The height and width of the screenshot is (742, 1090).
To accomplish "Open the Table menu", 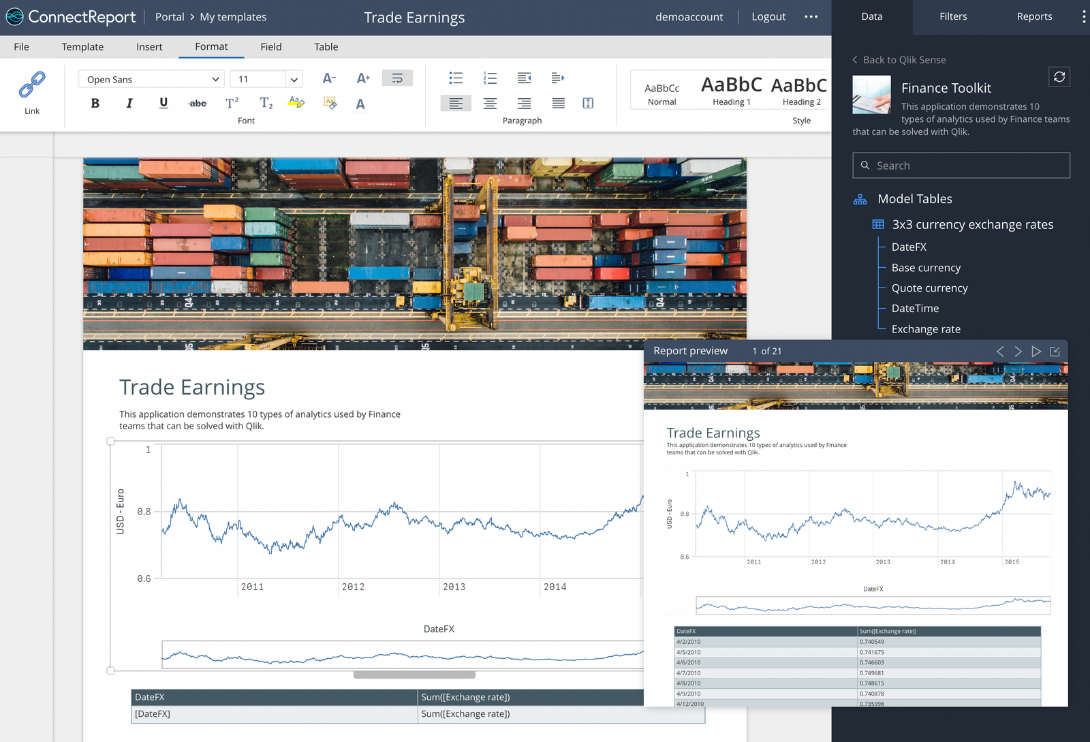I will 326,46.
